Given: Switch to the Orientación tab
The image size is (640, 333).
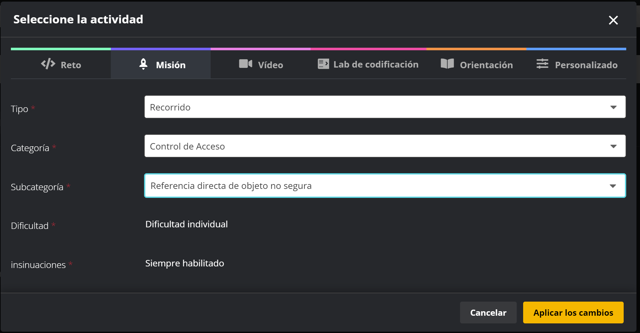Looking at the screenshot, I should click(476, 65).
